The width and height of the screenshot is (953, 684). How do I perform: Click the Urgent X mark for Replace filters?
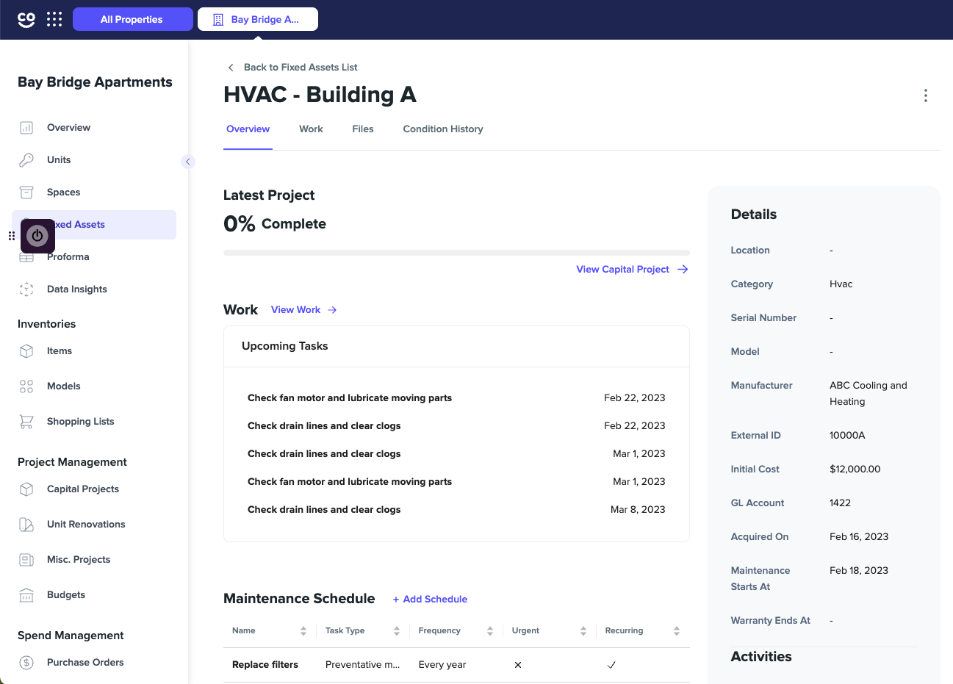tap(518, 665)
